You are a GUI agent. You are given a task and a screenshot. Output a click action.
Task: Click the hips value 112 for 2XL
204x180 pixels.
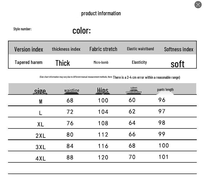[x=103, y=135]
